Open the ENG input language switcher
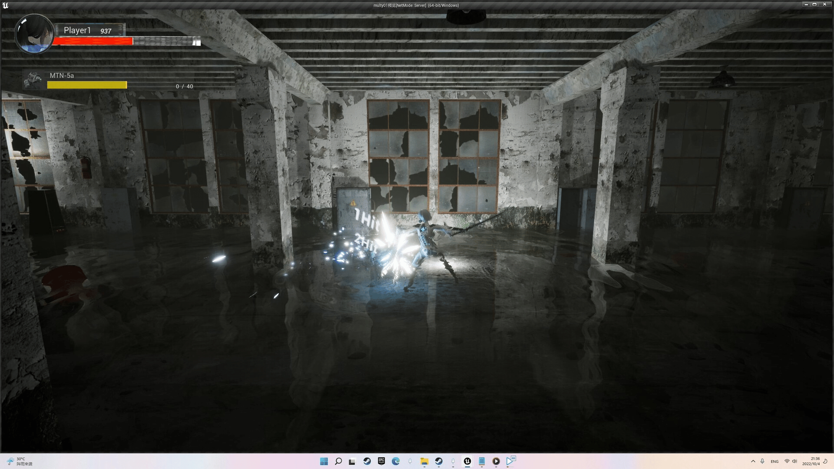This screenshot has height=469, width=834. coord(774,461)
